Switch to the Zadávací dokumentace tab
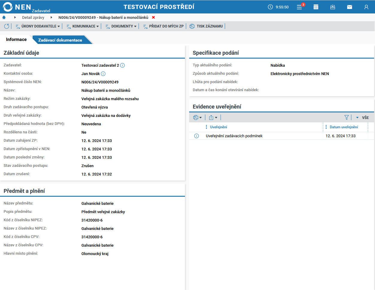This screenshot has height=290, width=375. click(60, 40)
